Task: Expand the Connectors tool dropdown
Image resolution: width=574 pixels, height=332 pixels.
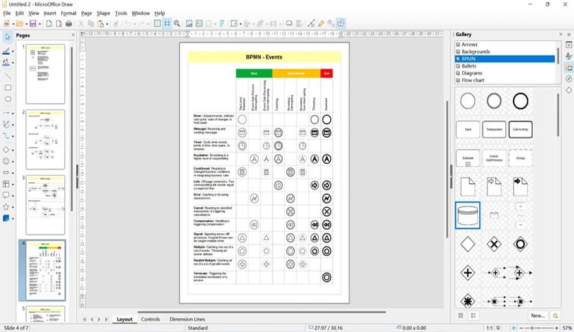Action: 13,137
